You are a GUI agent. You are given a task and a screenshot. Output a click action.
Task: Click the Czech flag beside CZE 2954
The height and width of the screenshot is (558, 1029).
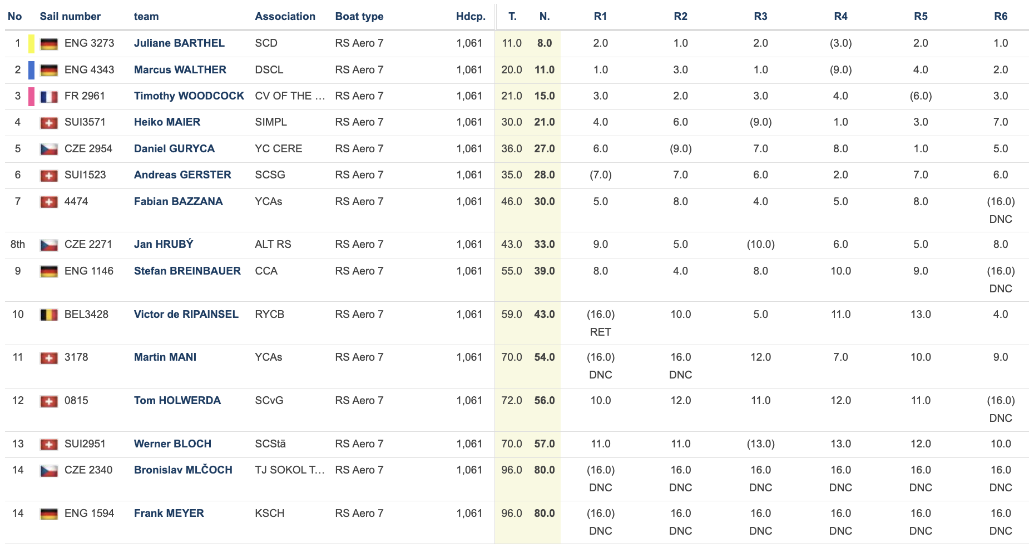pos(49,149)
